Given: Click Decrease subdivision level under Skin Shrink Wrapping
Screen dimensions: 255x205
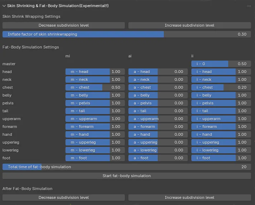Looking at the screenshot, I should [x=64, y=25].
